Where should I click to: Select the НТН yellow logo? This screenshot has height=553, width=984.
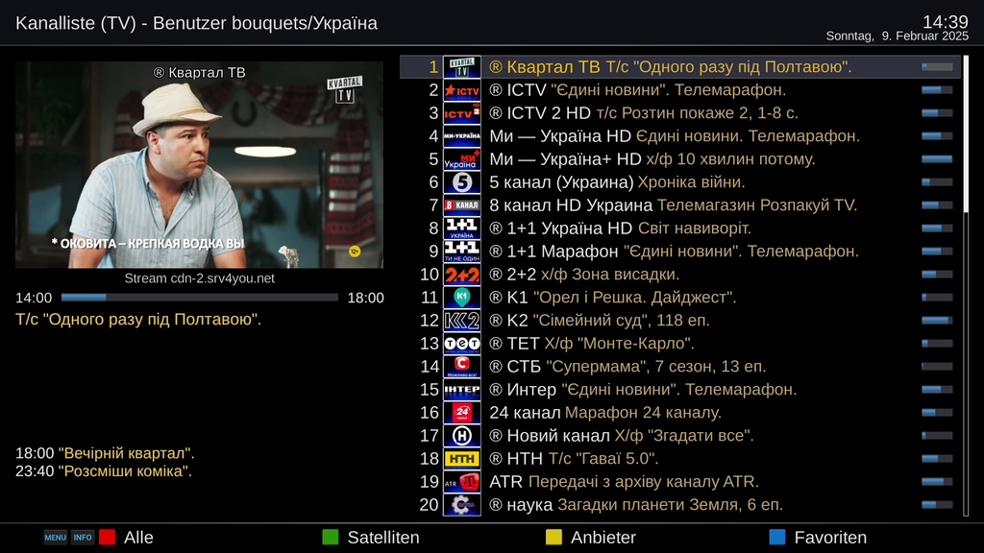point(462,459)
